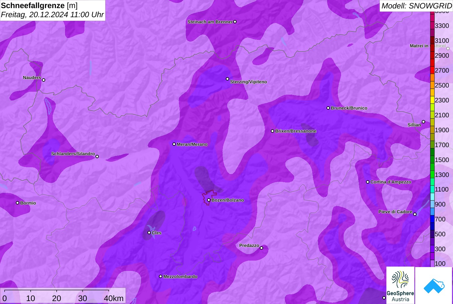Screen dimensions: 453x304
Task: Select the Cles location dot
Action: (149, 233)
